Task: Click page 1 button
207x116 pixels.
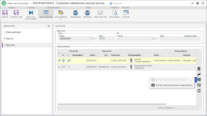Action: tap(187, 108)
